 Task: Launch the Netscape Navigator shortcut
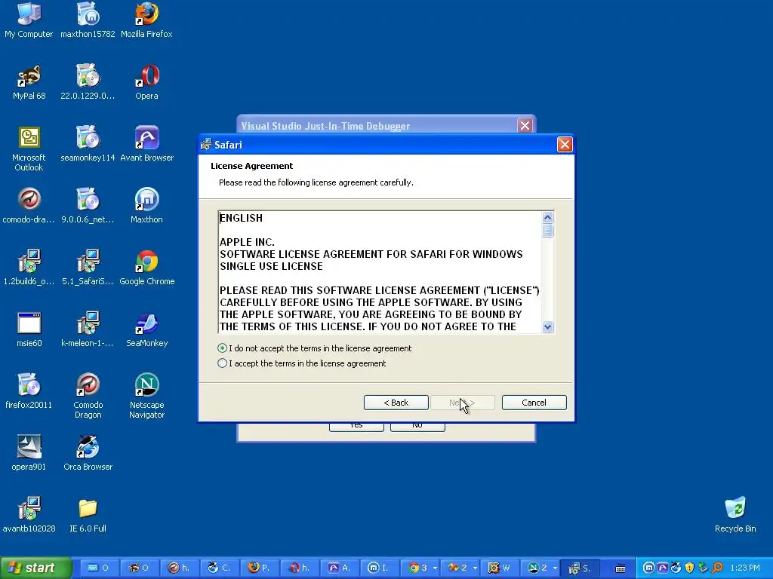click(146, 397)
